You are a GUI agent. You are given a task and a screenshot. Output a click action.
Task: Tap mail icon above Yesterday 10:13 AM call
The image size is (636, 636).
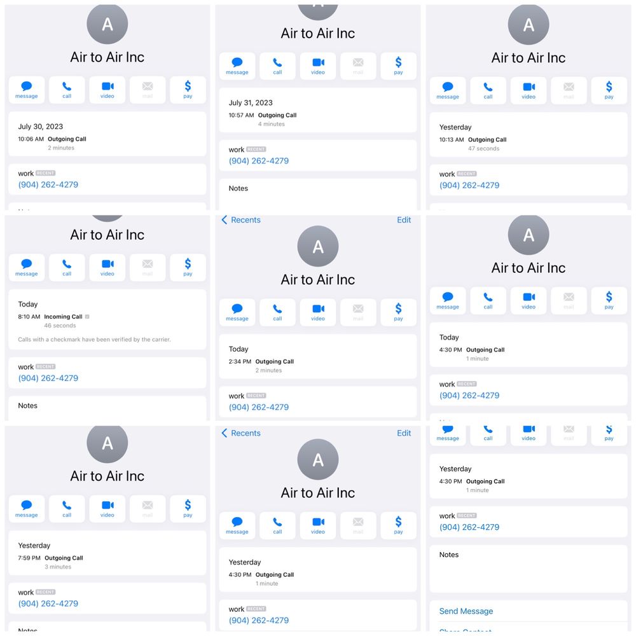tap(569, 90)
